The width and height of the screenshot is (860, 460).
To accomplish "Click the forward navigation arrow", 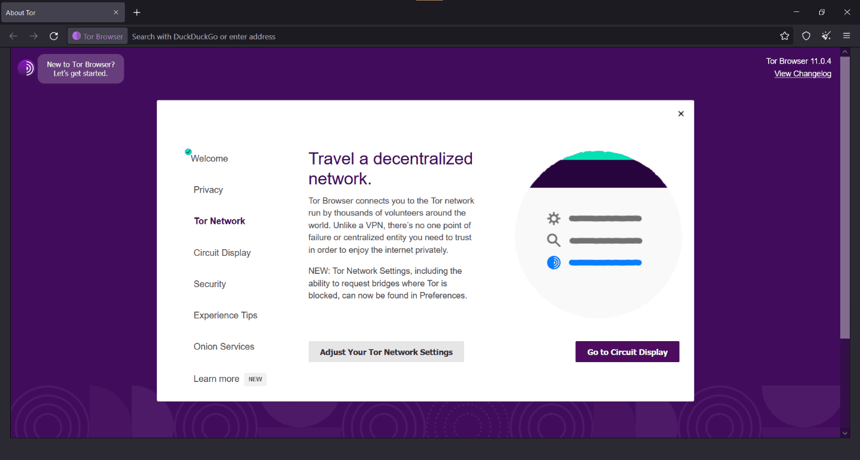I will (x=34, y=36).
